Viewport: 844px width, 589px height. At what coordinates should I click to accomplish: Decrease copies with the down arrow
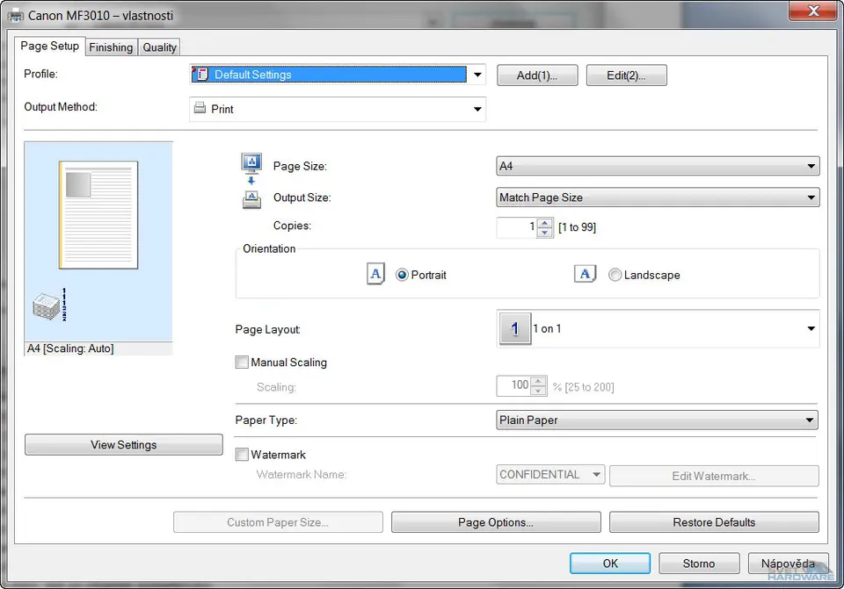[x=545, y=232]
